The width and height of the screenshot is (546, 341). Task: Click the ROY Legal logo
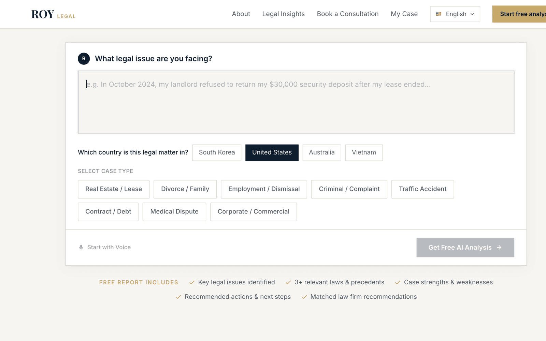[54, 14]
